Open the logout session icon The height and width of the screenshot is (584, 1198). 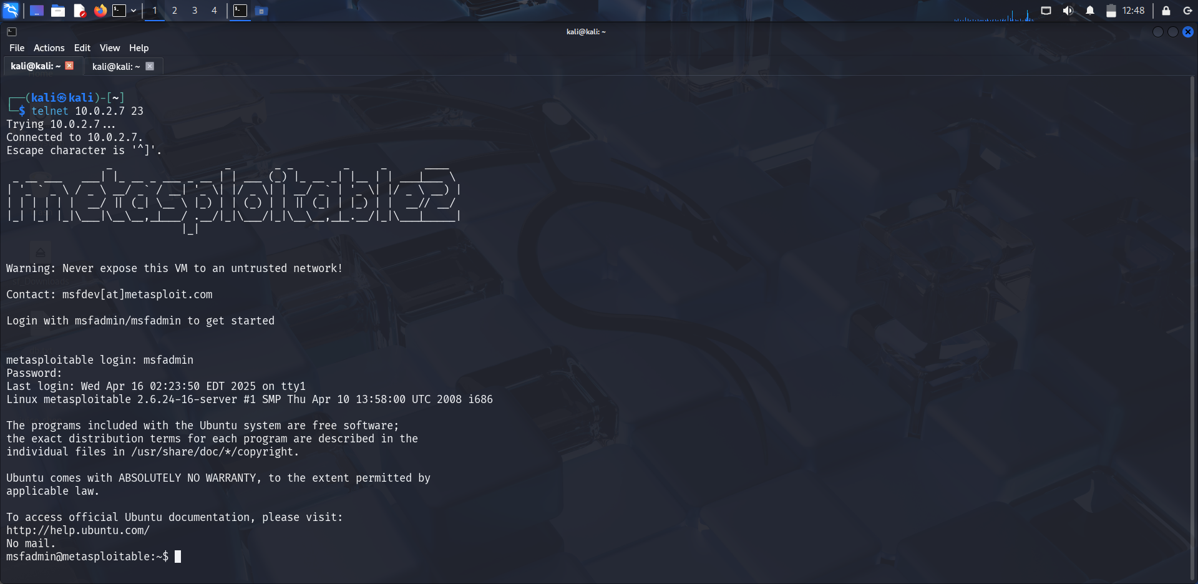click(x=1187, y=11)
